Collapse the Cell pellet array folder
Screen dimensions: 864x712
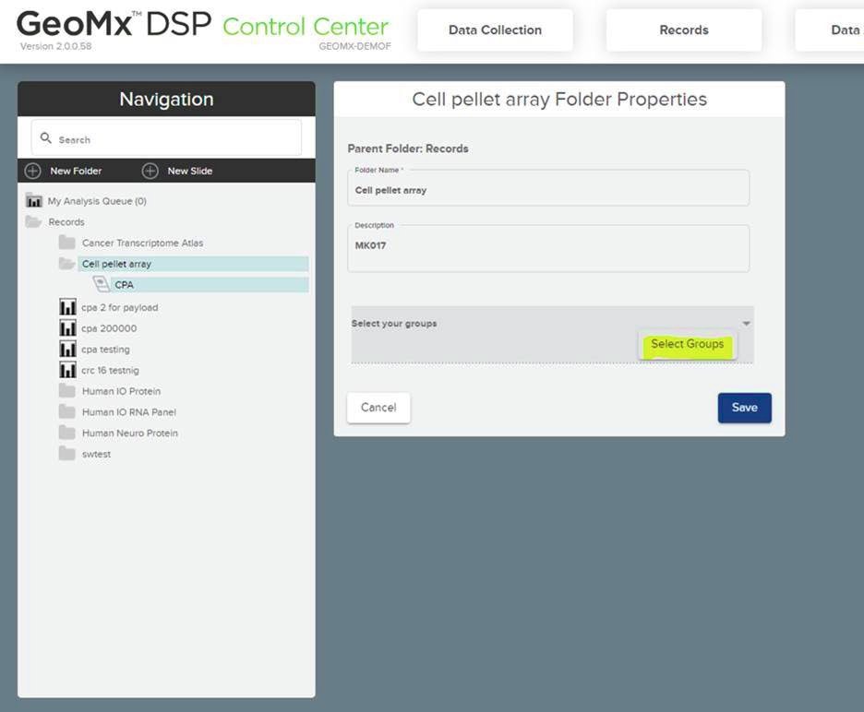tap(66, 264)
